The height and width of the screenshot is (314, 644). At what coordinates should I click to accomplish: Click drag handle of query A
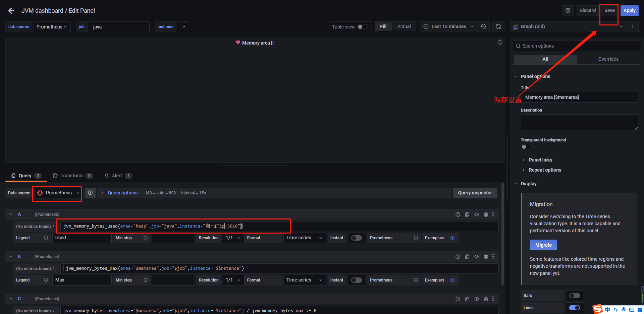click(x=493, y=214)
